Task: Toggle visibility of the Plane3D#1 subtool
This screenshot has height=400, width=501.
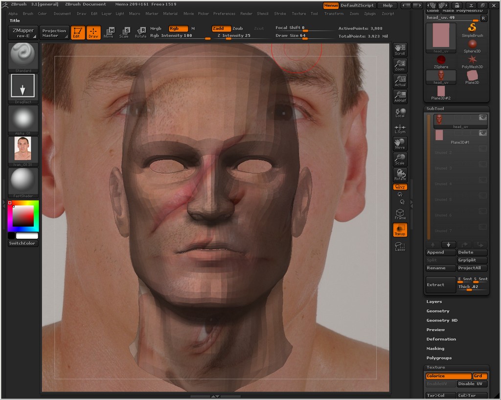Action: 482,133
